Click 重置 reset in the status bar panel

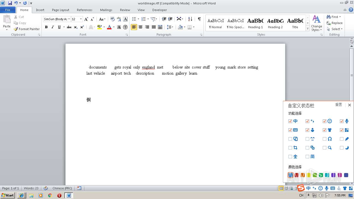tap(339, 105)
